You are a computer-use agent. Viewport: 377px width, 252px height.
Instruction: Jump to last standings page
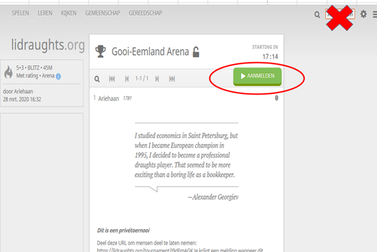tap(172, 79)
